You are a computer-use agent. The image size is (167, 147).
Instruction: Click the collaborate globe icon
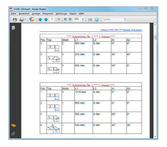click(32, 19)
